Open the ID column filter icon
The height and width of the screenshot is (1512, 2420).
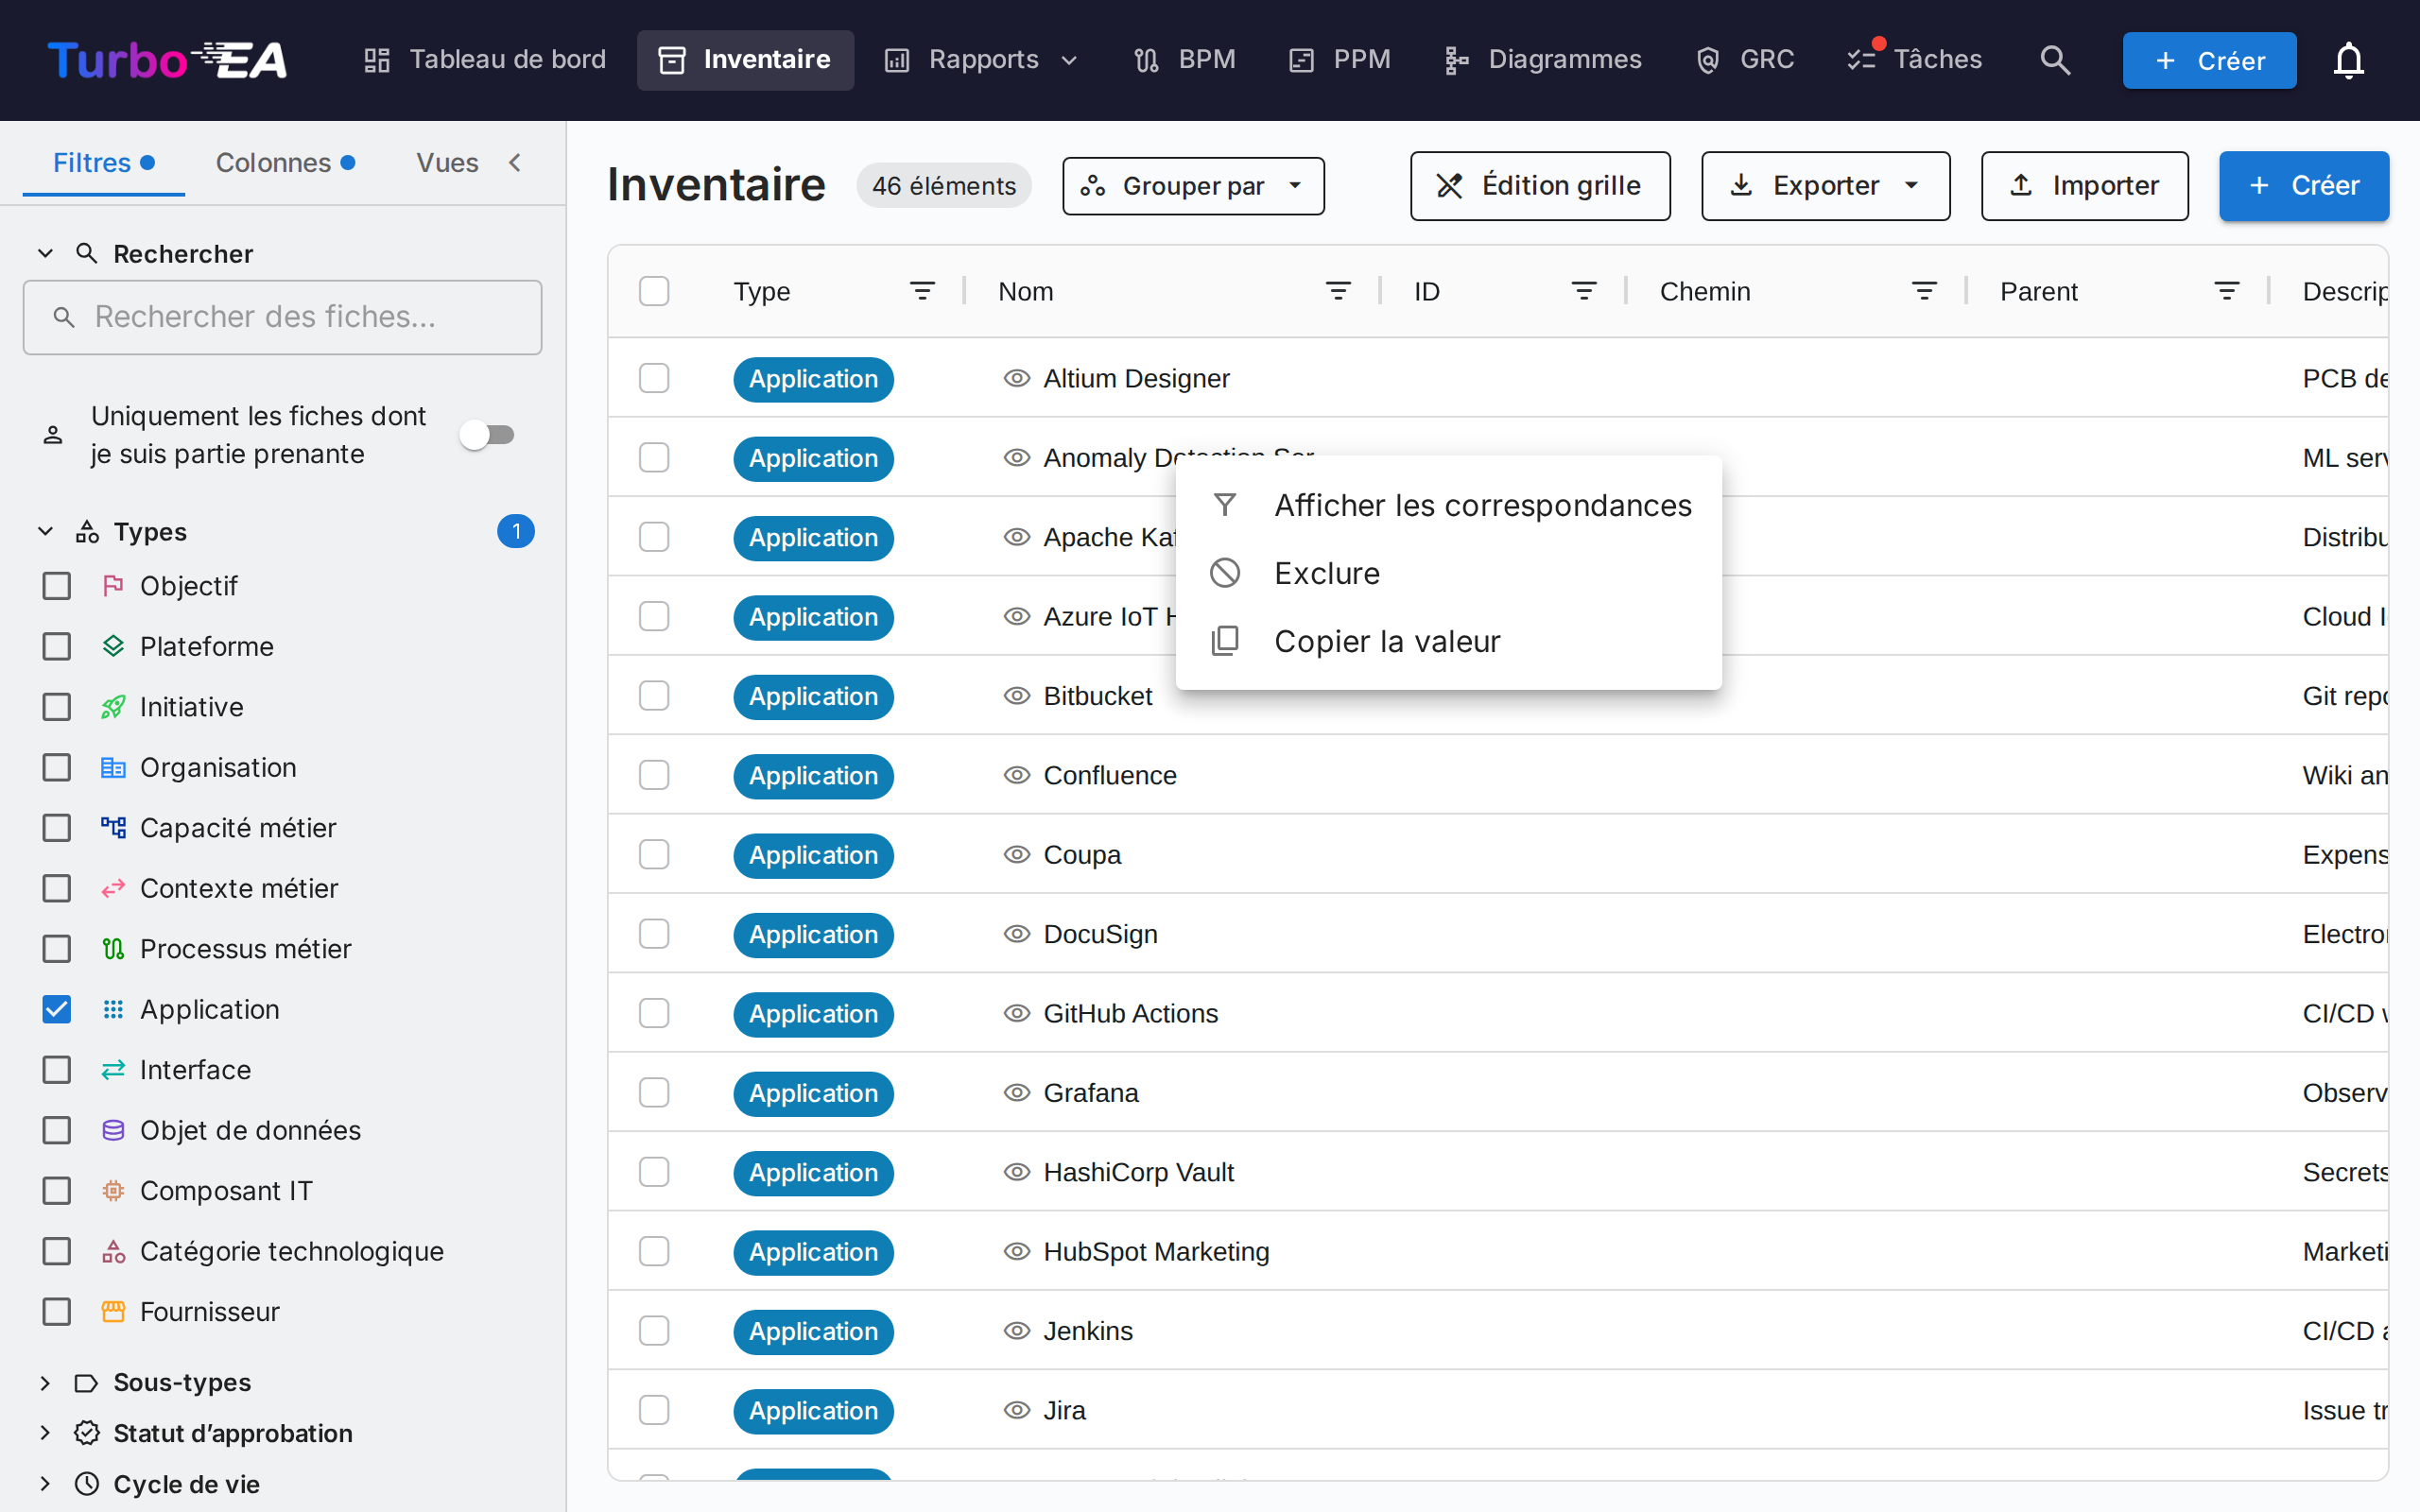click(x=1584, y=291)
